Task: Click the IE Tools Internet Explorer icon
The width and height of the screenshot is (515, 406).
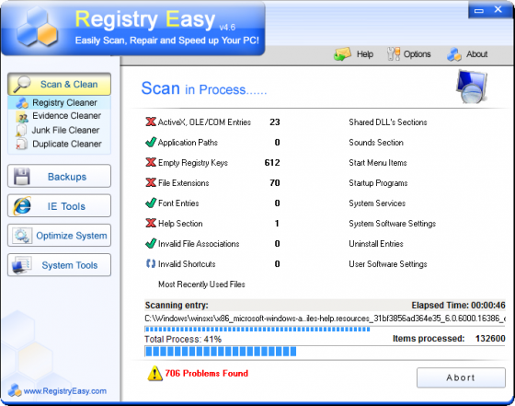Action: pos(22,206)
